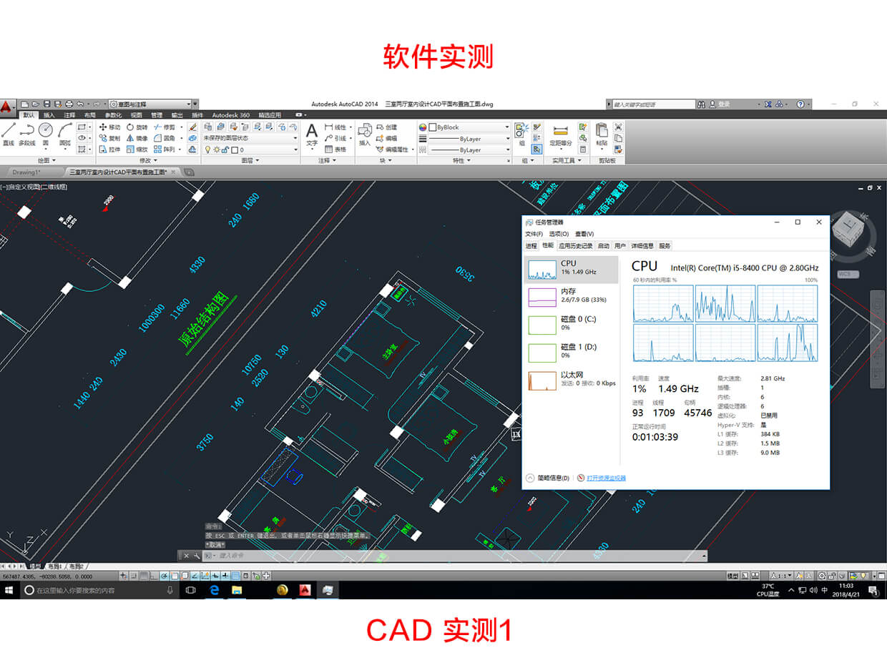Click the color wheel icon in Properties panel
The height and width of the screenshot is (658, 887).
click(x=422, y=127)
